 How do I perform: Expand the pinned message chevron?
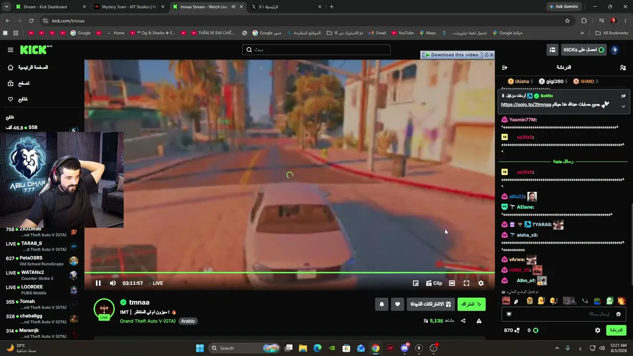pos(623,106)
